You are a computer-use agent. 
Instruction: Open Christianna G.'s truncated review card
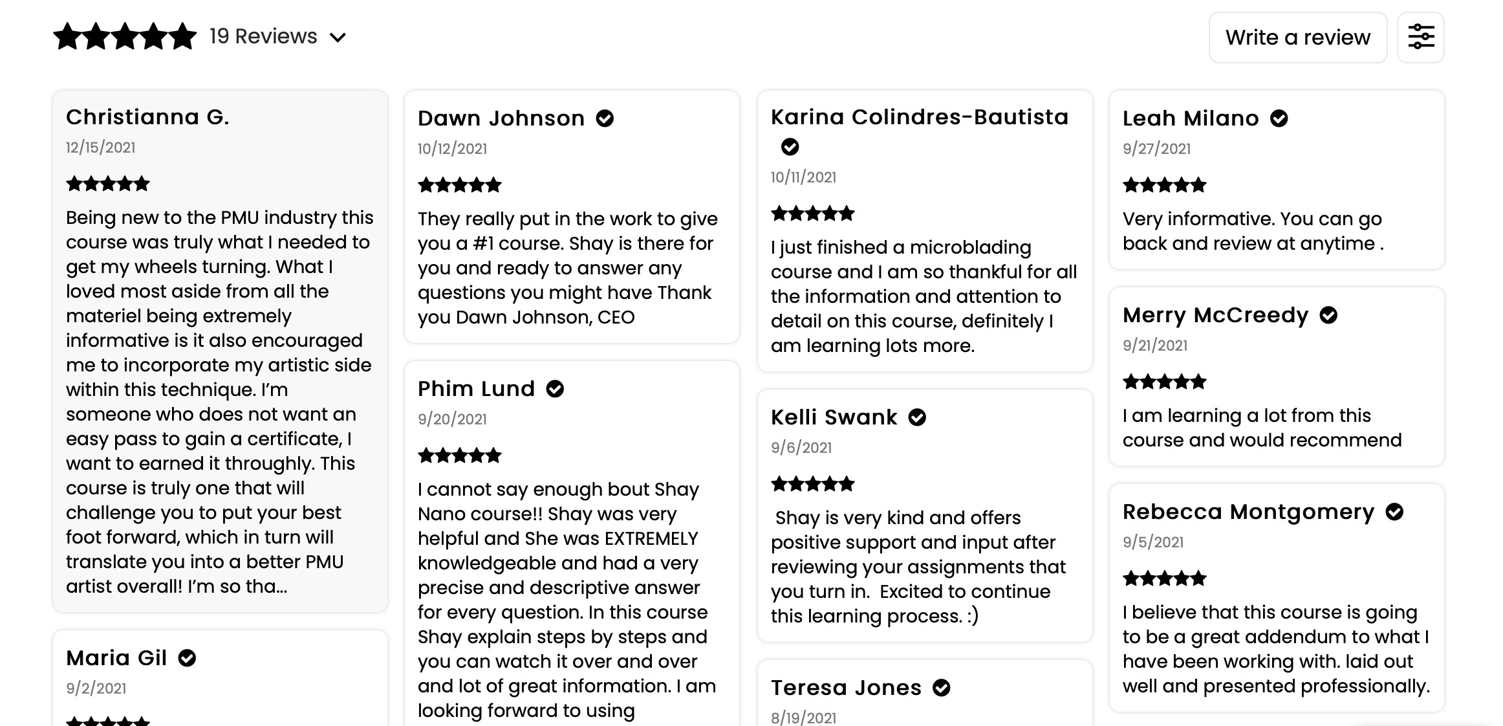(220, 351)
